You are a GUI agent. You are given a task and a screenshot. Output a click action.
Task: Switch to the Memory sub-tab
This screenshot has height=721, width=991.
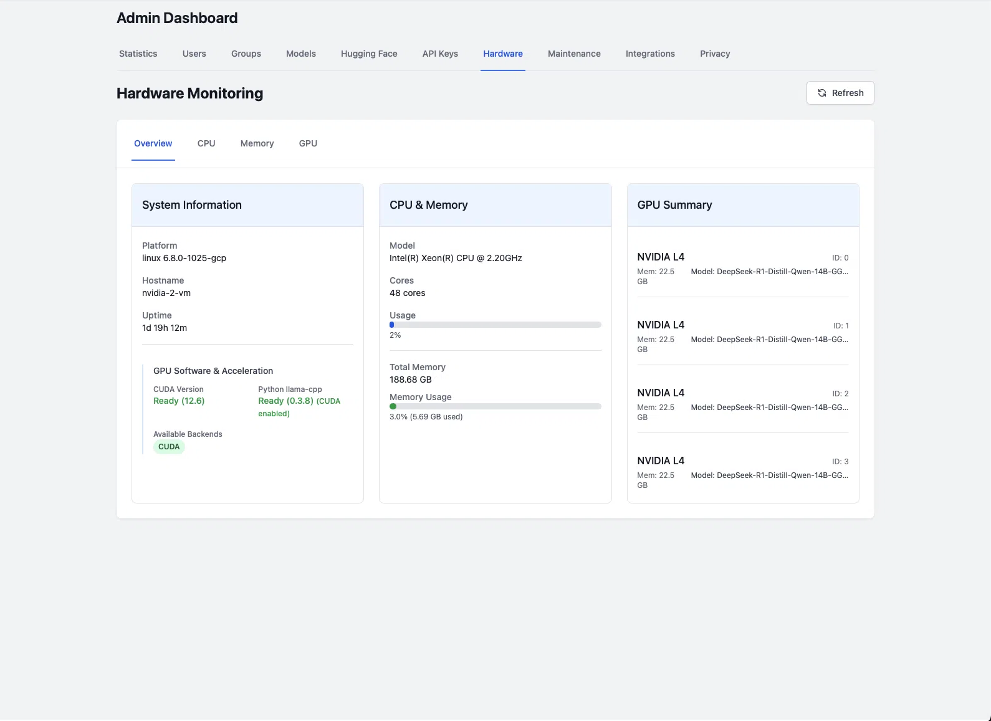(257, 143)
